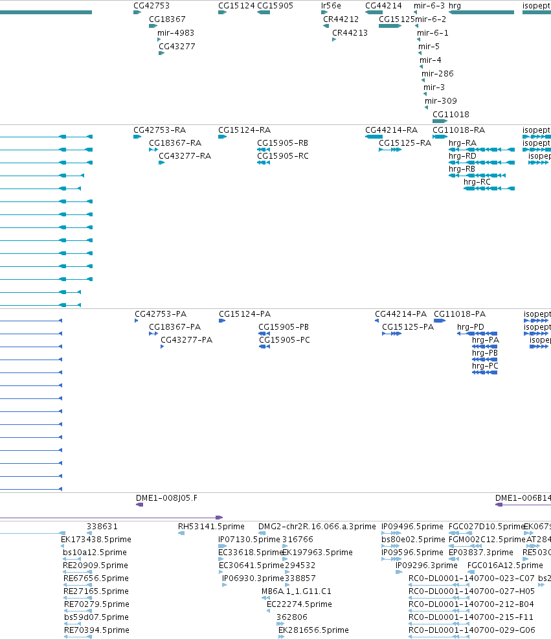Click the CG43277-PA protein label
Image resolution: width=551 pixels, height=640 pixels.
186,340
